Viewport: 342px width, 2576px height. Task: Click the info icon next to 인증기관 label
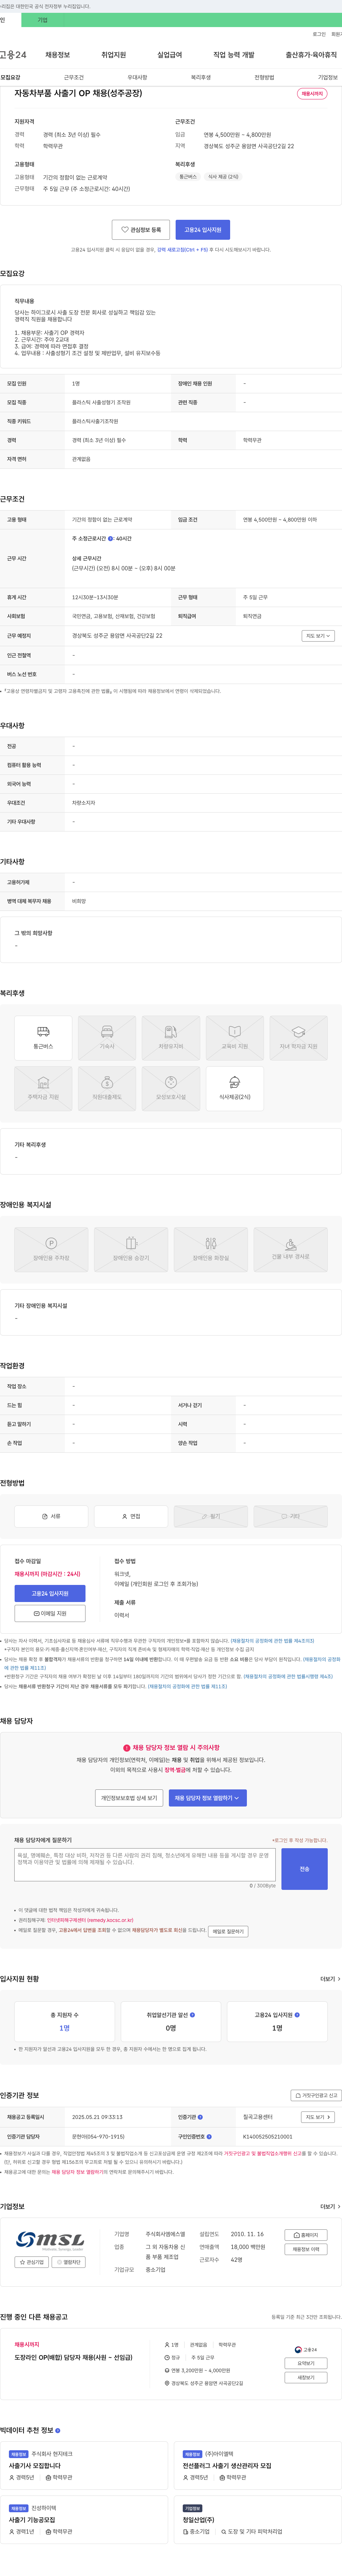pyautogui.click(x=200, y=2117)
